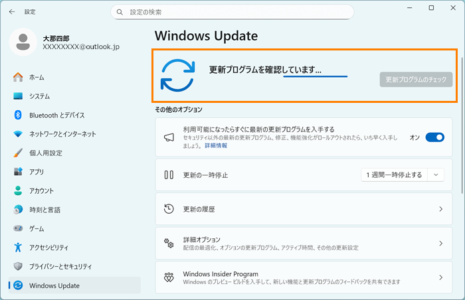Click the large blue update sync arrows
This screenshot has height=300, width=465.
pos(177,75)
